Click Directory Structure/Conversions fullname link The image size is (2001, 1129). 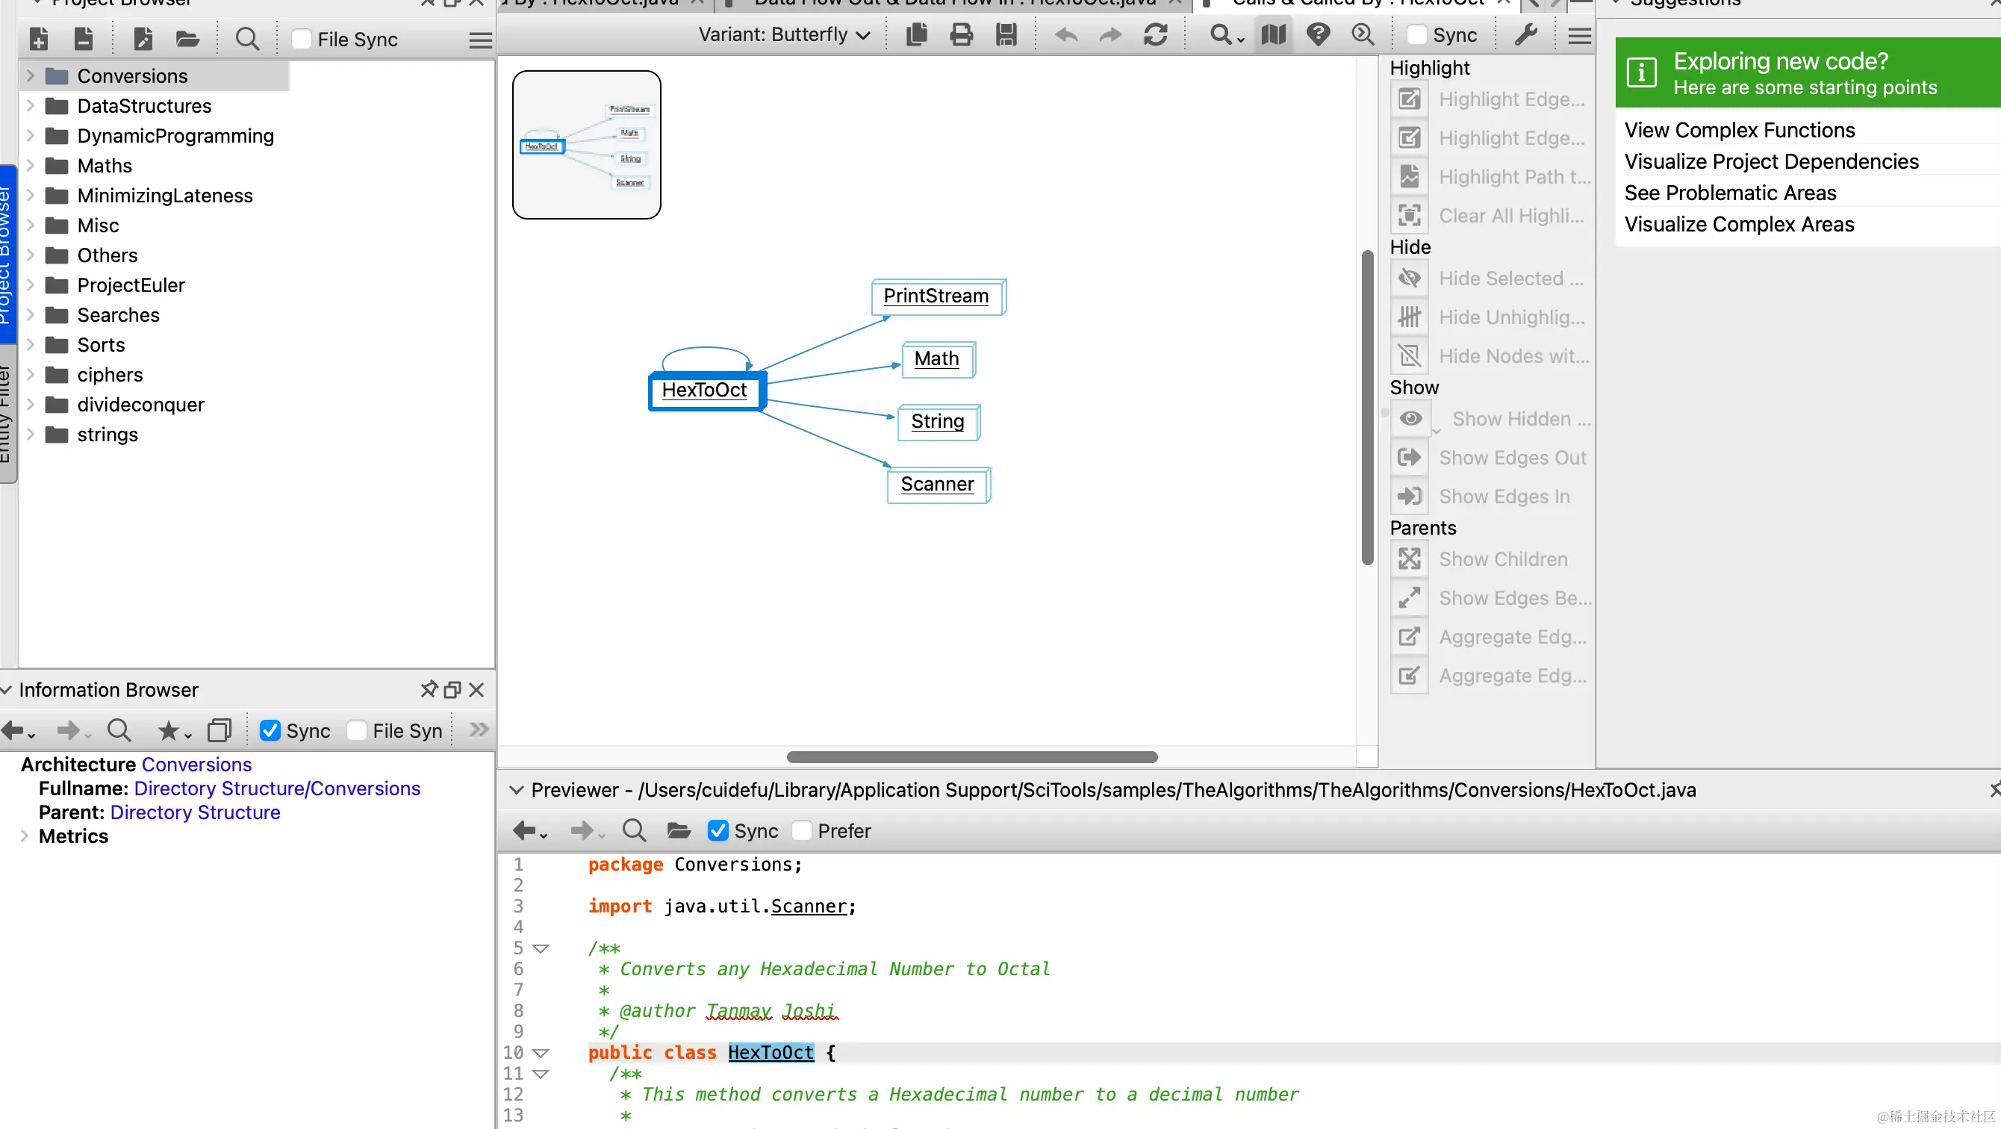click(x=277, y=789)
